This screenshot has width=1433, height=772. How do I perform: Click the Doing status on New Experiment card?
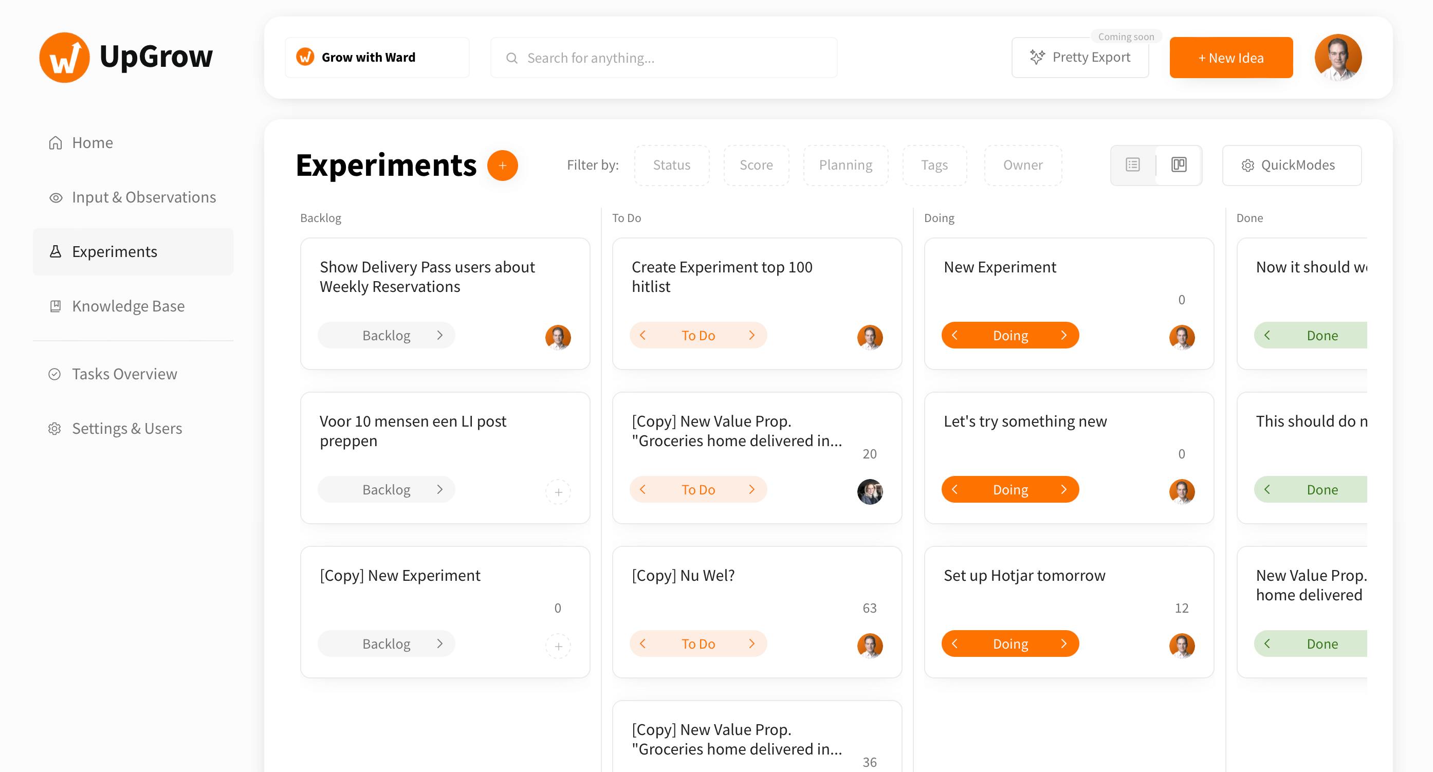coord(1010,336)
